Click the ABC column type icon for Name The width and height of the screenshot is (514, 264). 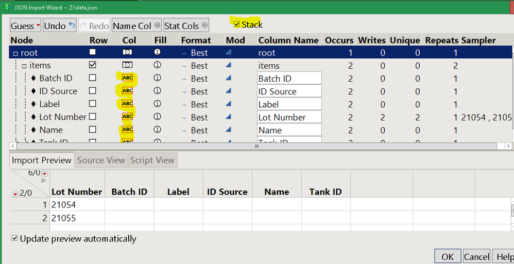[127, 130]
